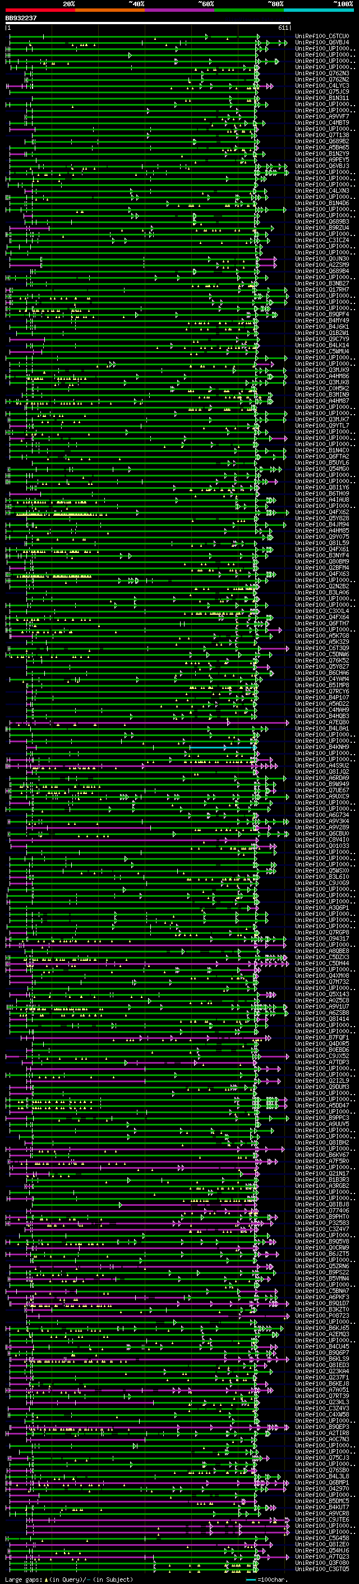
Task: Open the UniRef100_B5UYL6 hit
Action: pyautogui.click(x=322, y=462)
